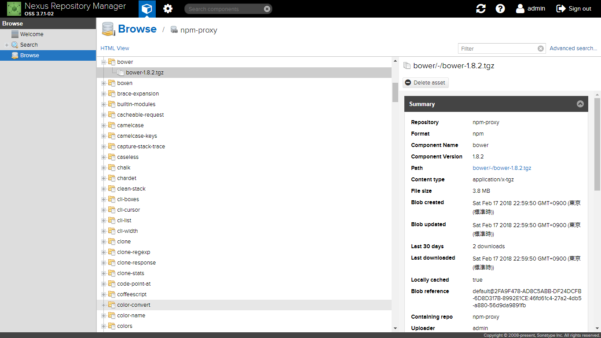Viewport: 601px width, 338px height.
Task: Click the camelcase folder icon
Action: [112, 125]
